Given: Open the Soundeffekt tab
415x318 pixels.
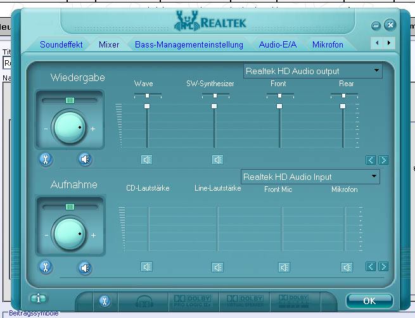Looking at the screenshot, I should [61, 44].
